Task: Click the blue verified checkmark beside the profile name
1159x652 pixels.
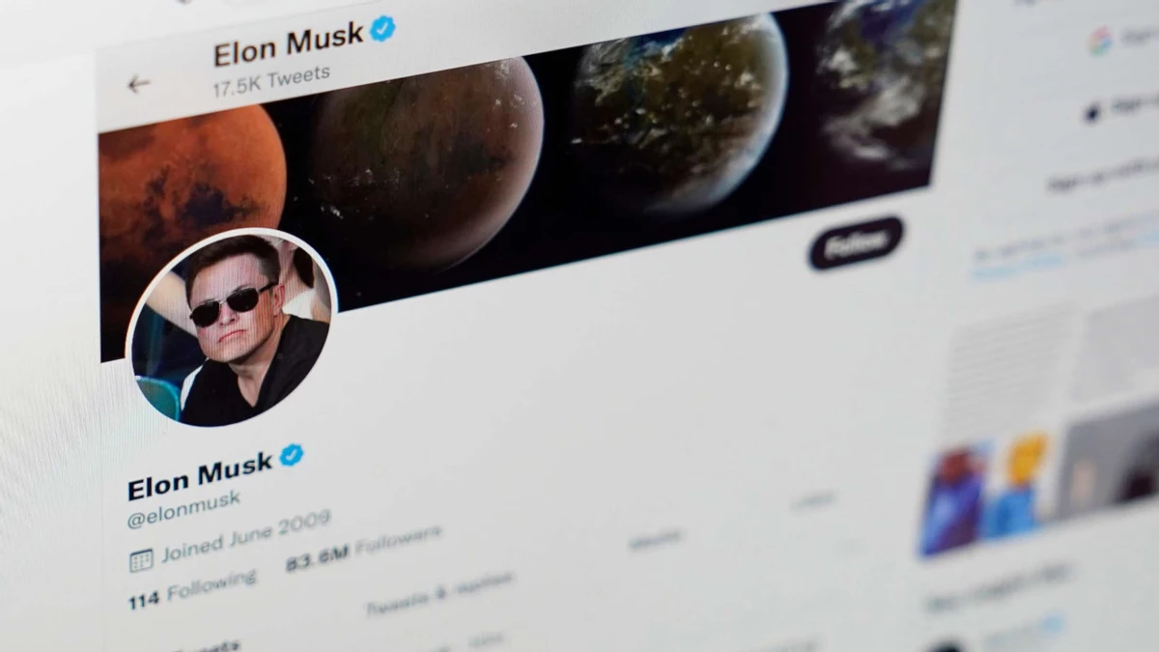Action: (291, 455)
